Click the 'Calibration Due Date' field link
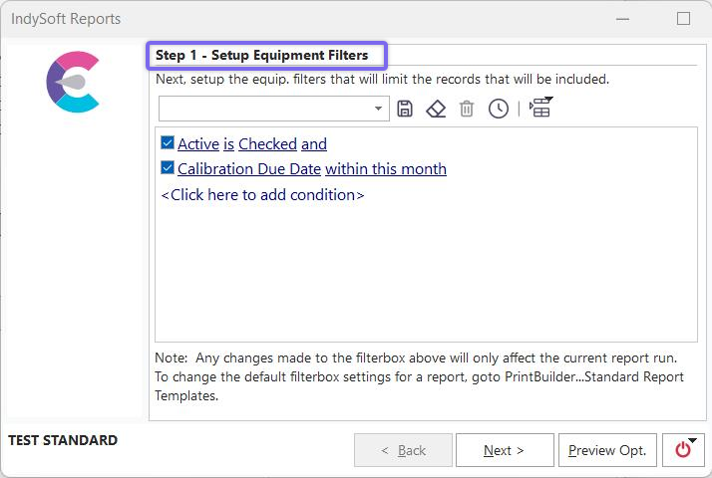Viewport: 712px width, 478px height. pos(249,169)
